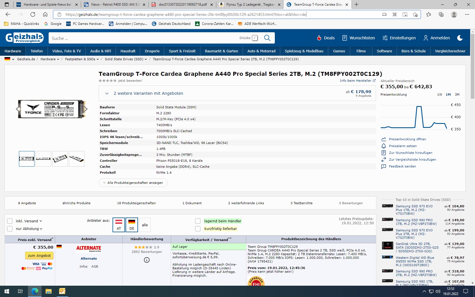Check nur Abholung checkbox

pos(10,229)
